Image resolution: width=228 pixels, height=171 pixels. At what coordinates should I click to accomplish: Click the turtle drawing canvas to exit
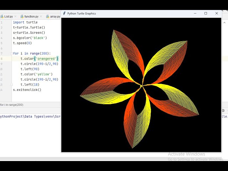tap(141, 85)
